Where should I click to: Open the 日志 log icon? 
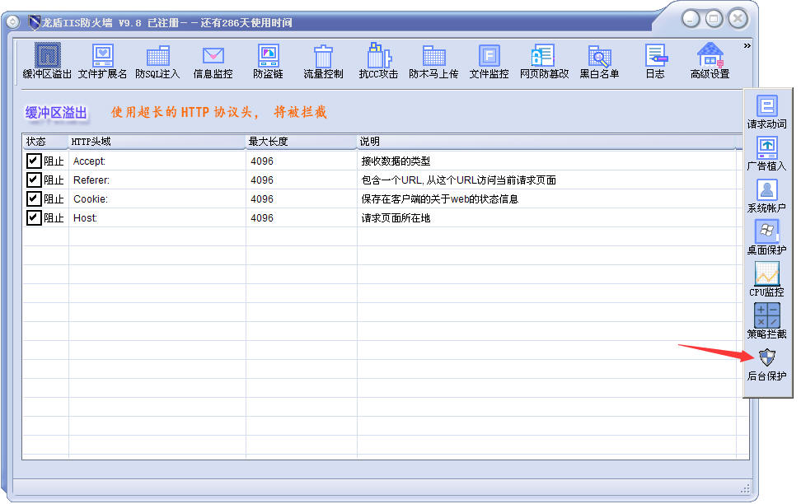(x=655, y=61)
